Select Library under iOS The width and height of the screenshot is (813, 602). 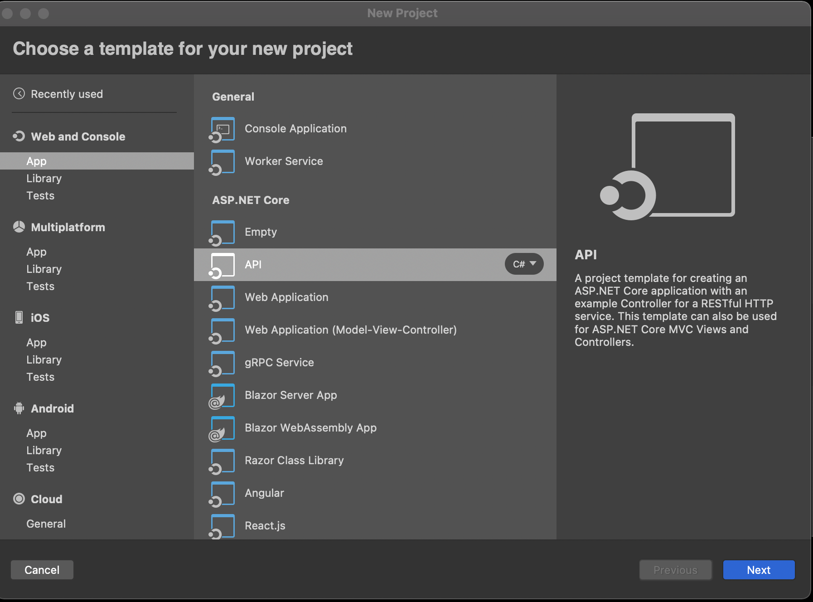[44, 359]
